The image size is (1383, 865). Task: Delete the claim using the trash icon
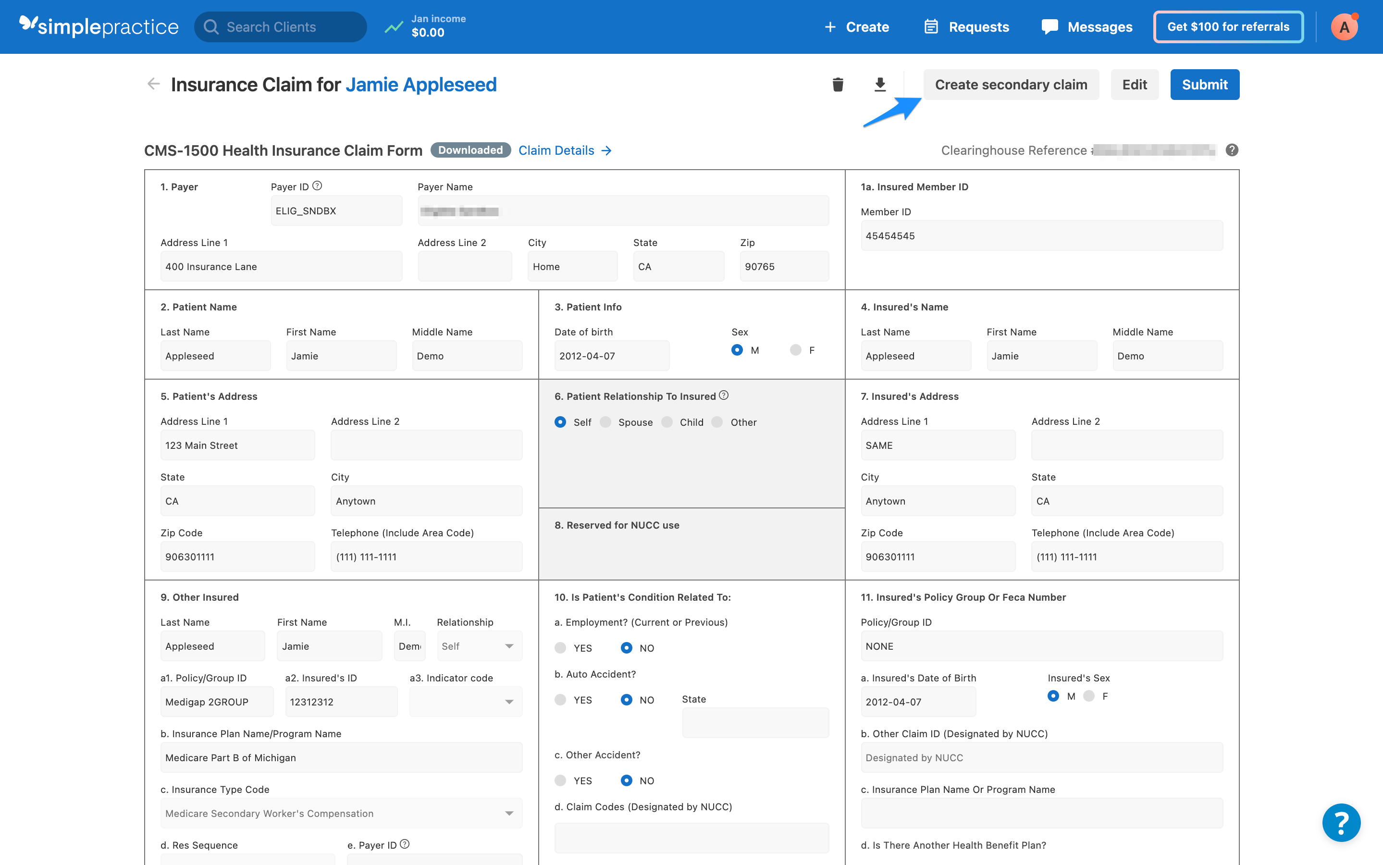(x=838, y=84)
